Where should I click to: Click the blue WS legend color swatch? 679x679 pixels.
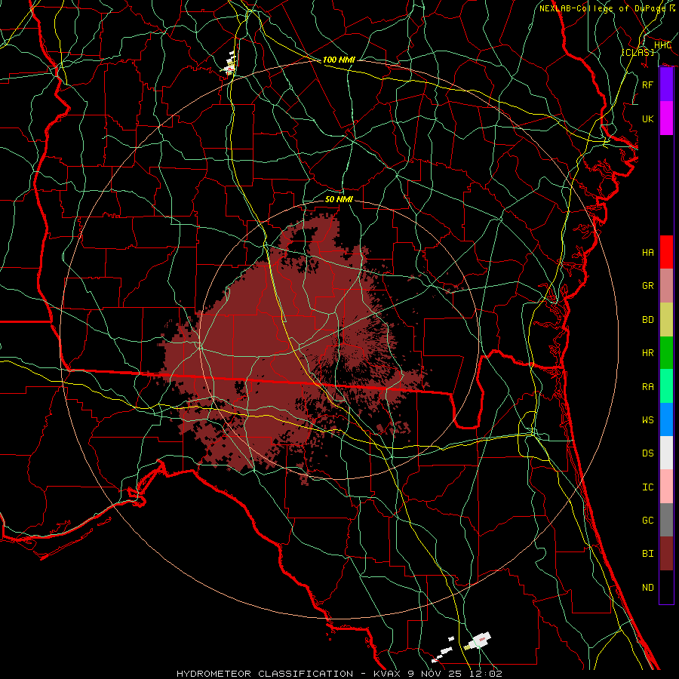pyautogui.click(x=666, y=419)
